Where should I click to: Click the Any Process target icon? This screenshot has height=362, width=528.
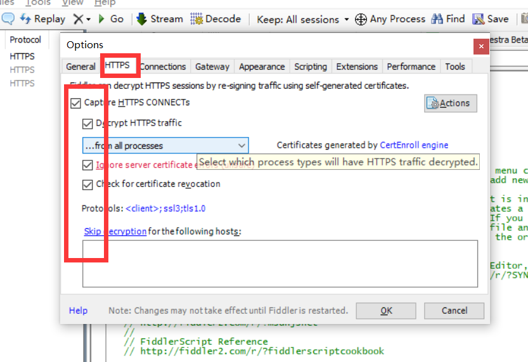click(361, 19)
